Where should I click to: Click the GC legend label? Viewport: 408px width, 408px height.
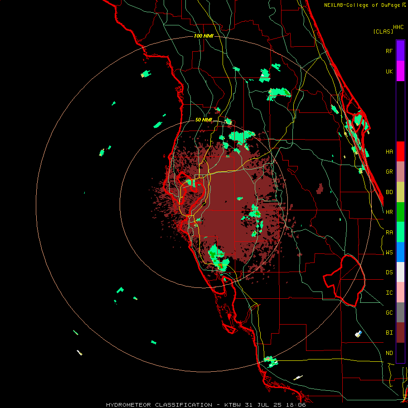coord(389,313)
